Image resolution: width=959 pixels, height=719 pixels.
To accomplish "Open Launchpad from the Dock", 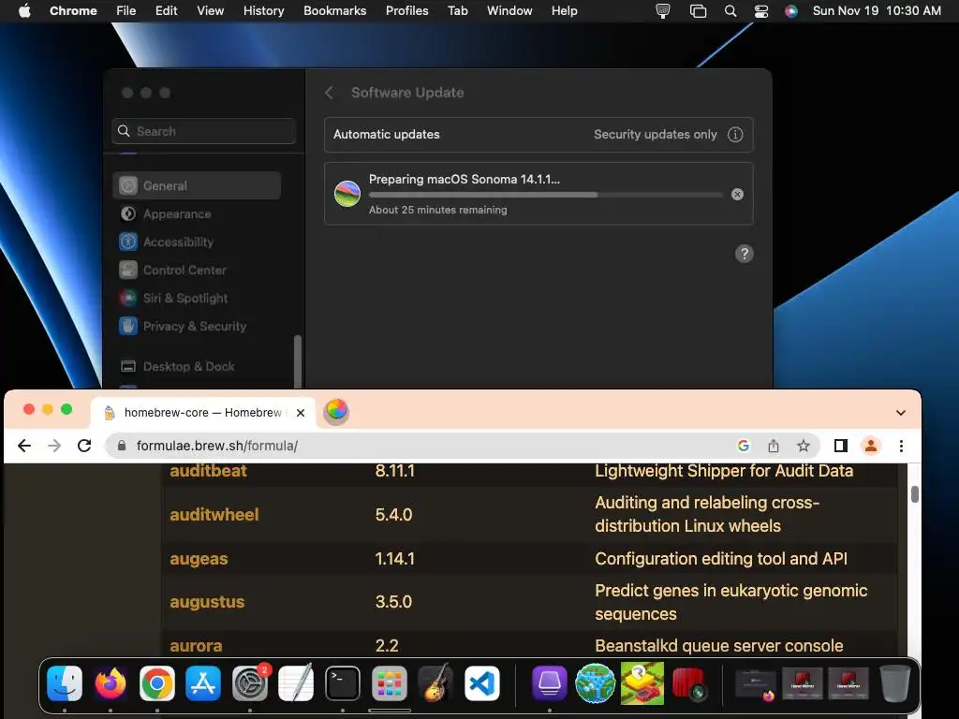I will (389, 683).
